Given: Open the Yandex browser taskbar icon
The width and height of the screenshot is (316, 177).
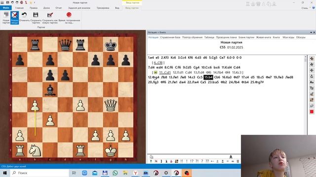Looking at the screenshot, I should [x=136, y=173].
